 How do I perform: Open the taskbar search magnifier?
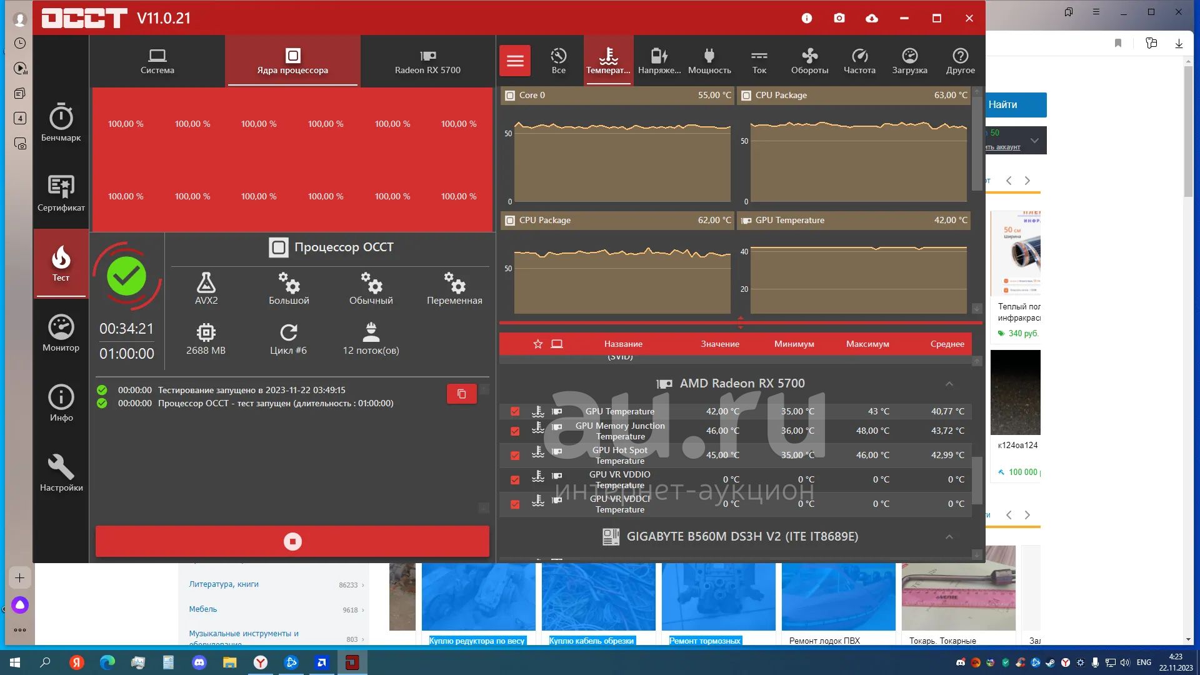pos(45,662)
